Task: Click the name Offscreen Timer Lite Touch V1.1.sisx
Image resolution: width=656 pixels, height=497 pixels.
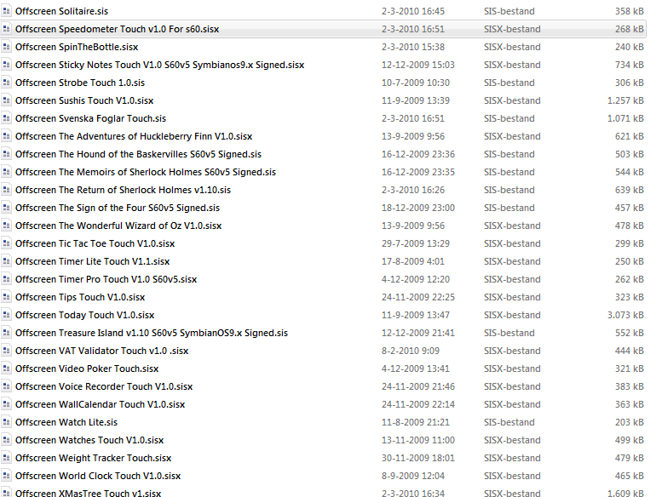Action: 93,261
